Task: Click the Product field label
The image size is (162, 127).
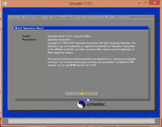Action: tap(26, 36)
